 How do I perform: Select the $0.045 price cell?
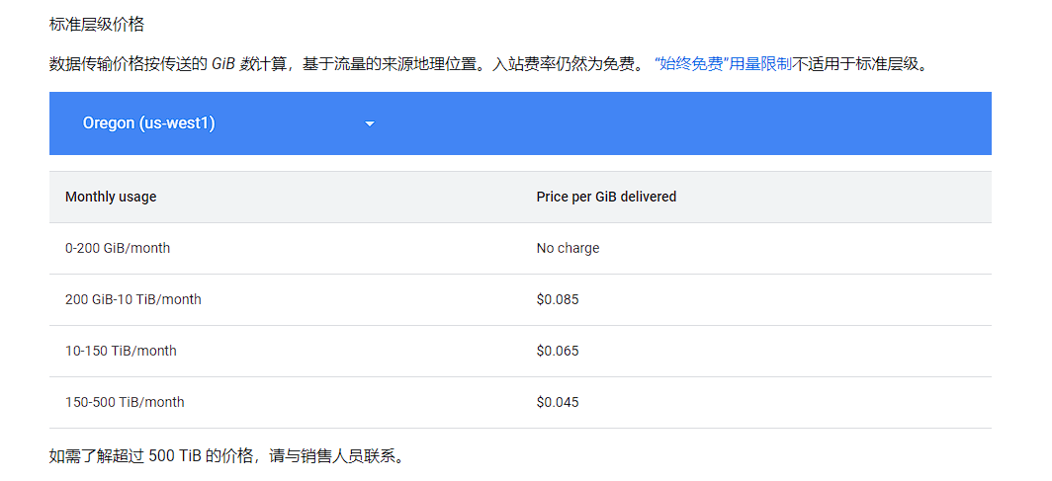point(558,403)
